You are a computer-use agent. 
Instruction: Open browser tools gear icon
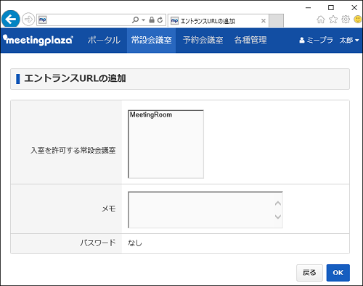pyautogui.click(x=346, y=20)
